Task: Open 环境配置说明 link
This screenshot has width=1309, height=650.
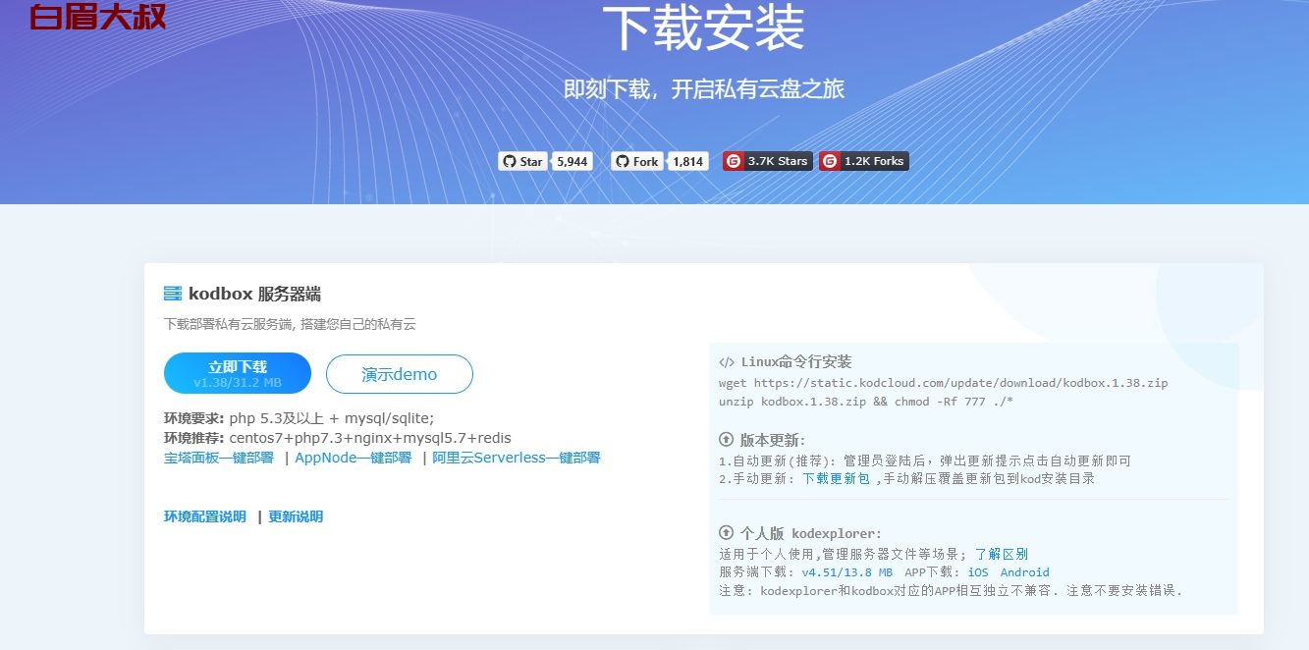Action: click(205, 516)
